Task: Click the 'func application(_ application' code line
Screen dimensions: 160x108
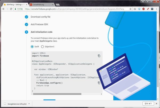Action: (60, 75)
